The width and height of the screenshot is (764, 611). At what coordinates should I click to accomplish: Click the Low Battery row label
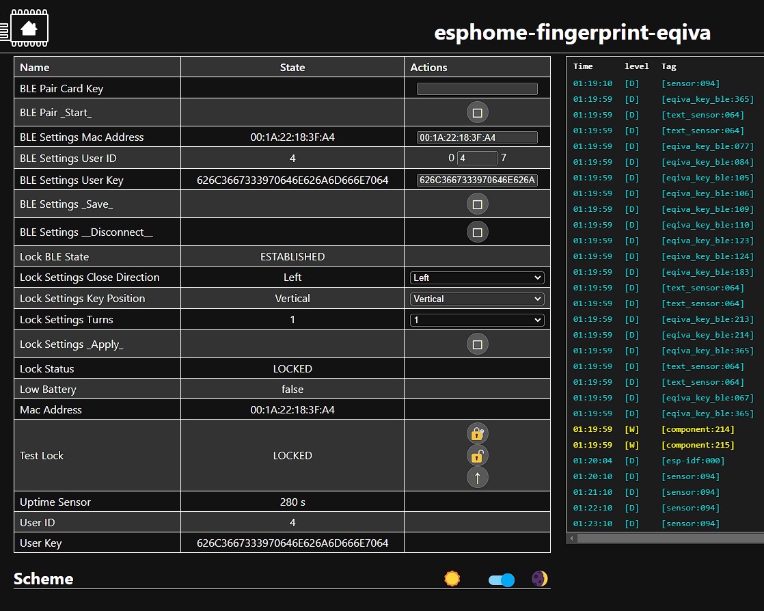pyautogui.click(x=48, y=390)
